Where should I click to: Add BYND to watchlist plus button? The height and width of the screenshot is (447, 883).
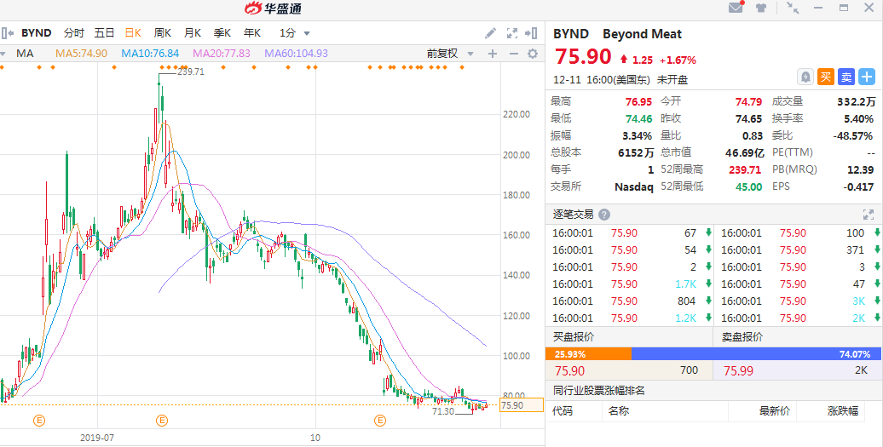click(x=866, y=77)
